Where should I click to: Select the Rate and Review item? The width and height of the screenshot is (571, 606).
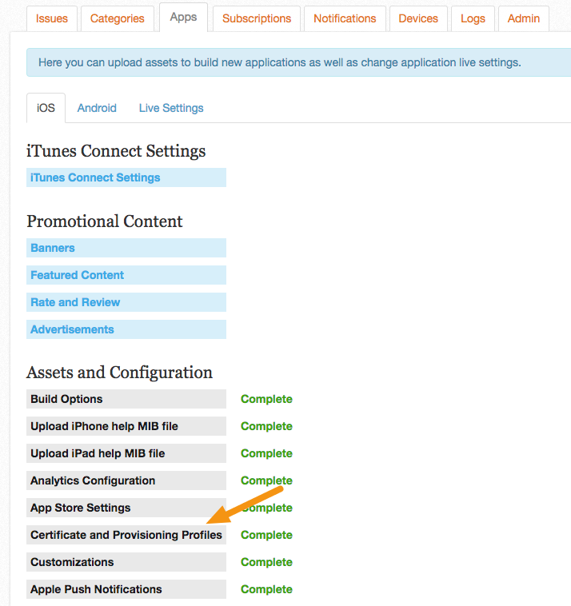tap(126, 302)
